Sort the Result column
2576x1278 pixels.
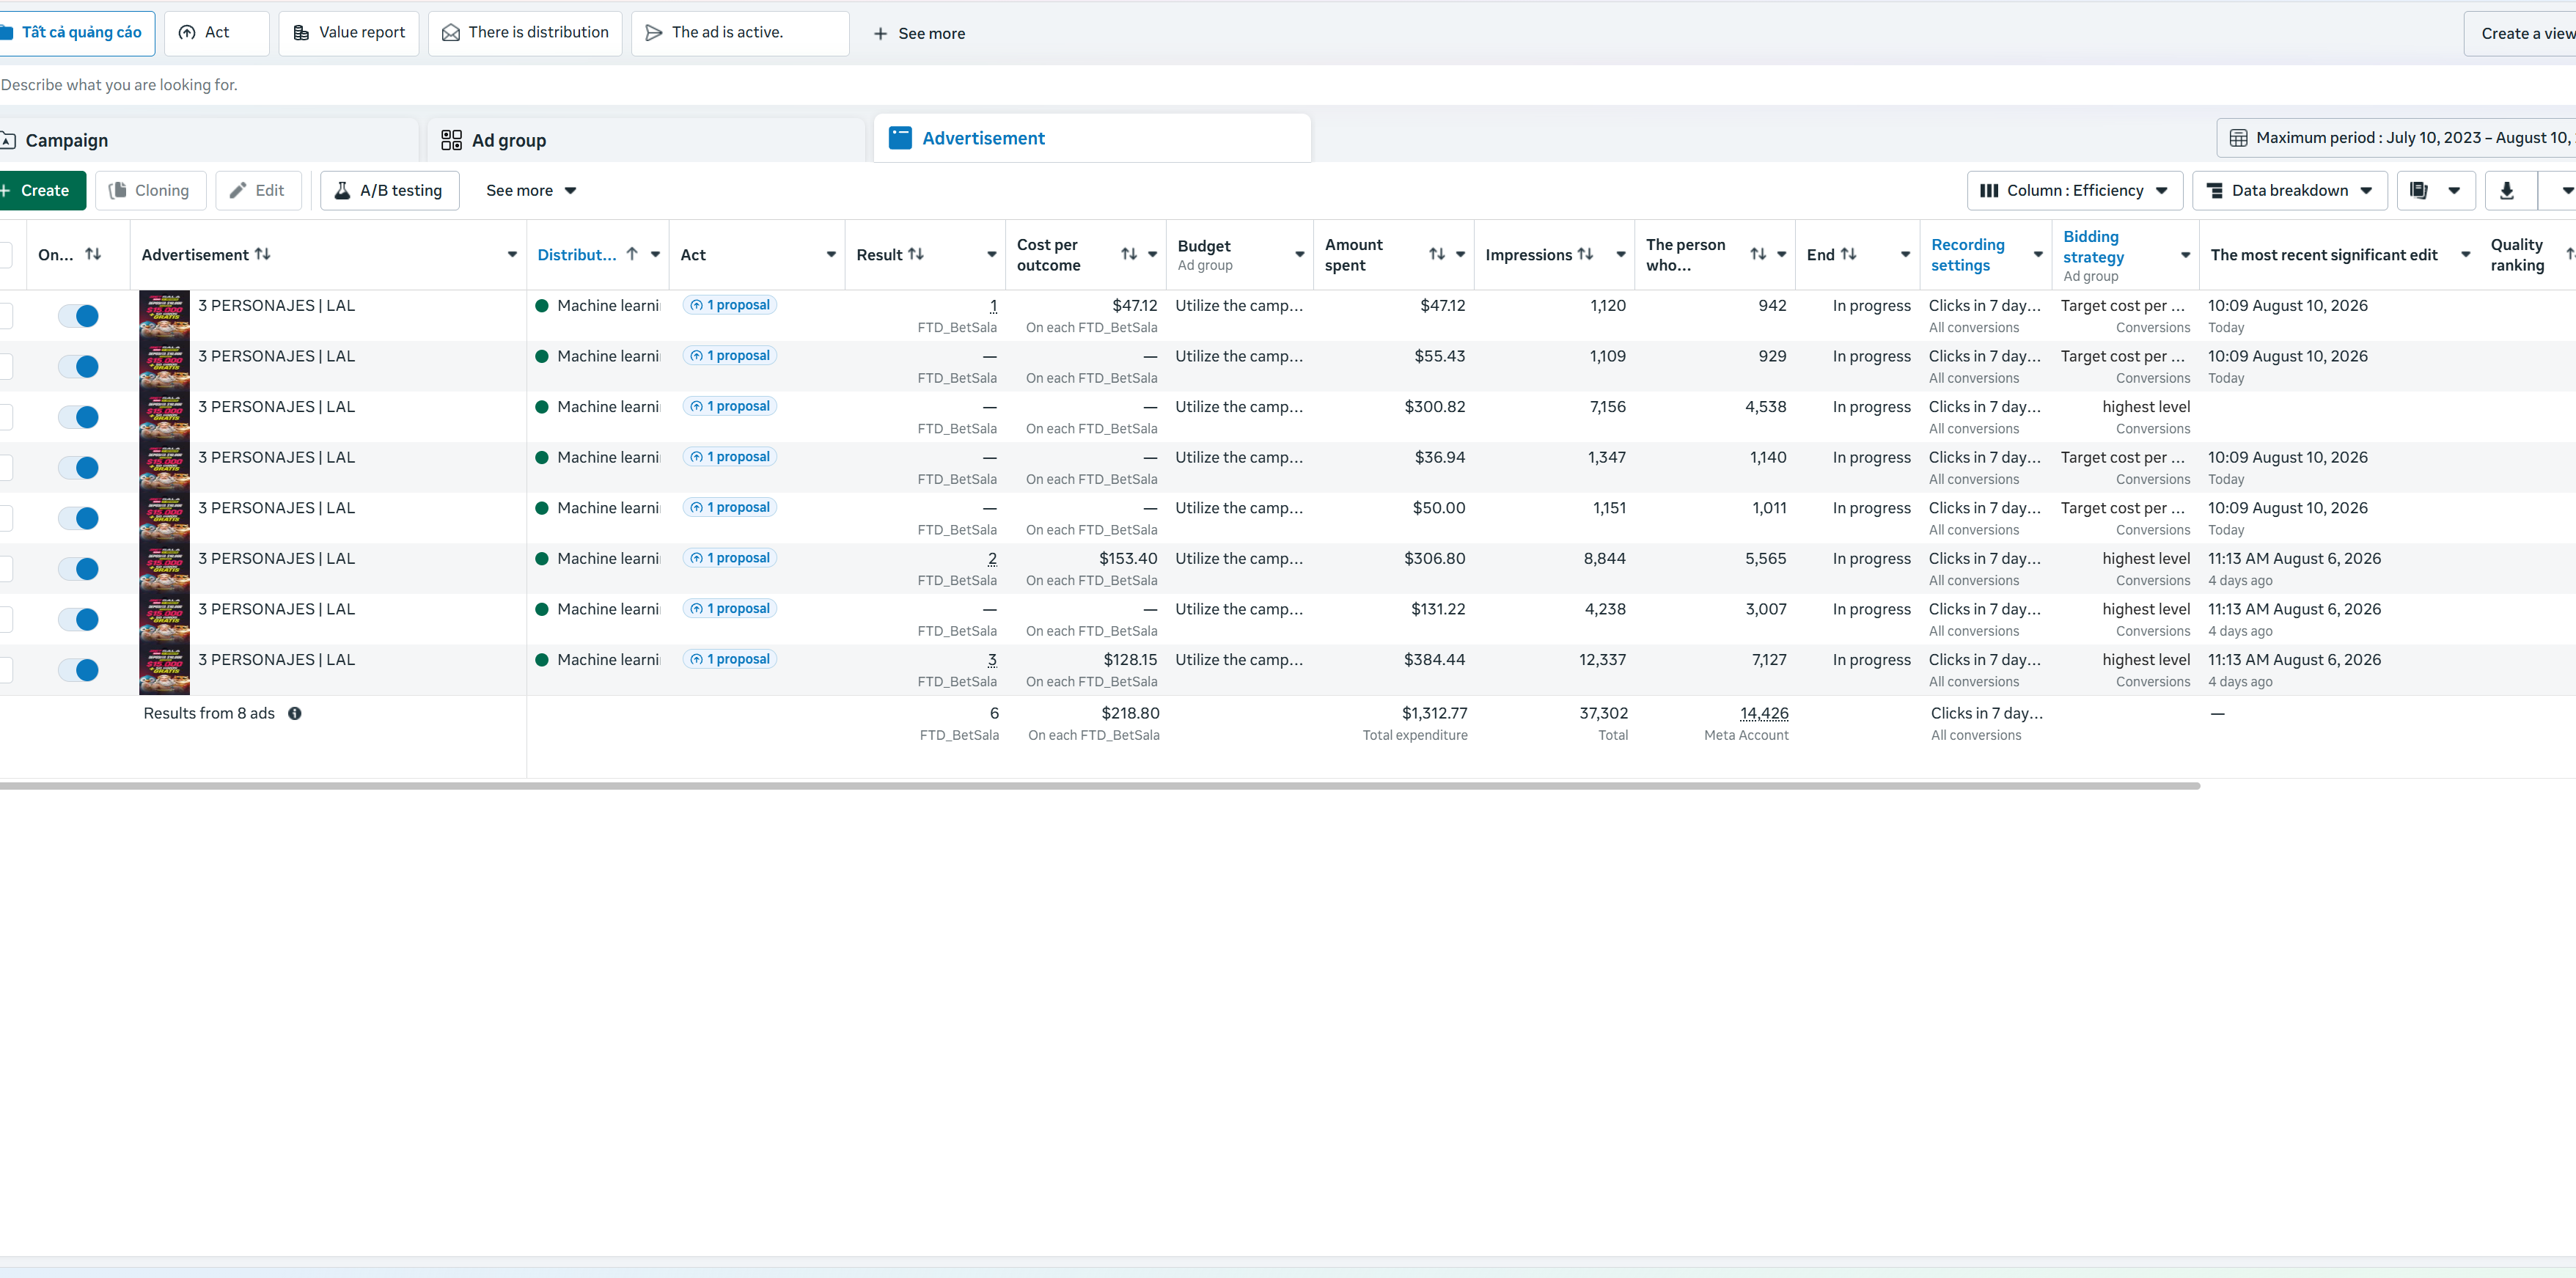pos(916,254)
